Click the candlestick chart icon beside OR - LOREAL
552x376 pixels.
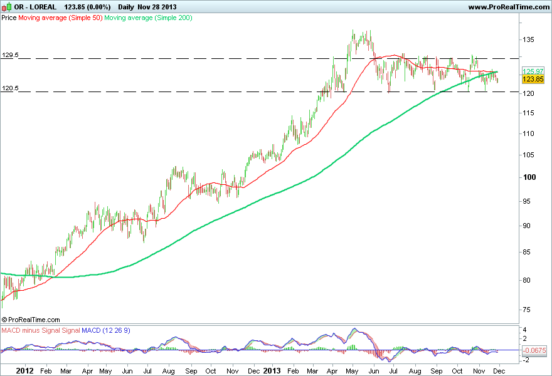click(x=6, y=7)
